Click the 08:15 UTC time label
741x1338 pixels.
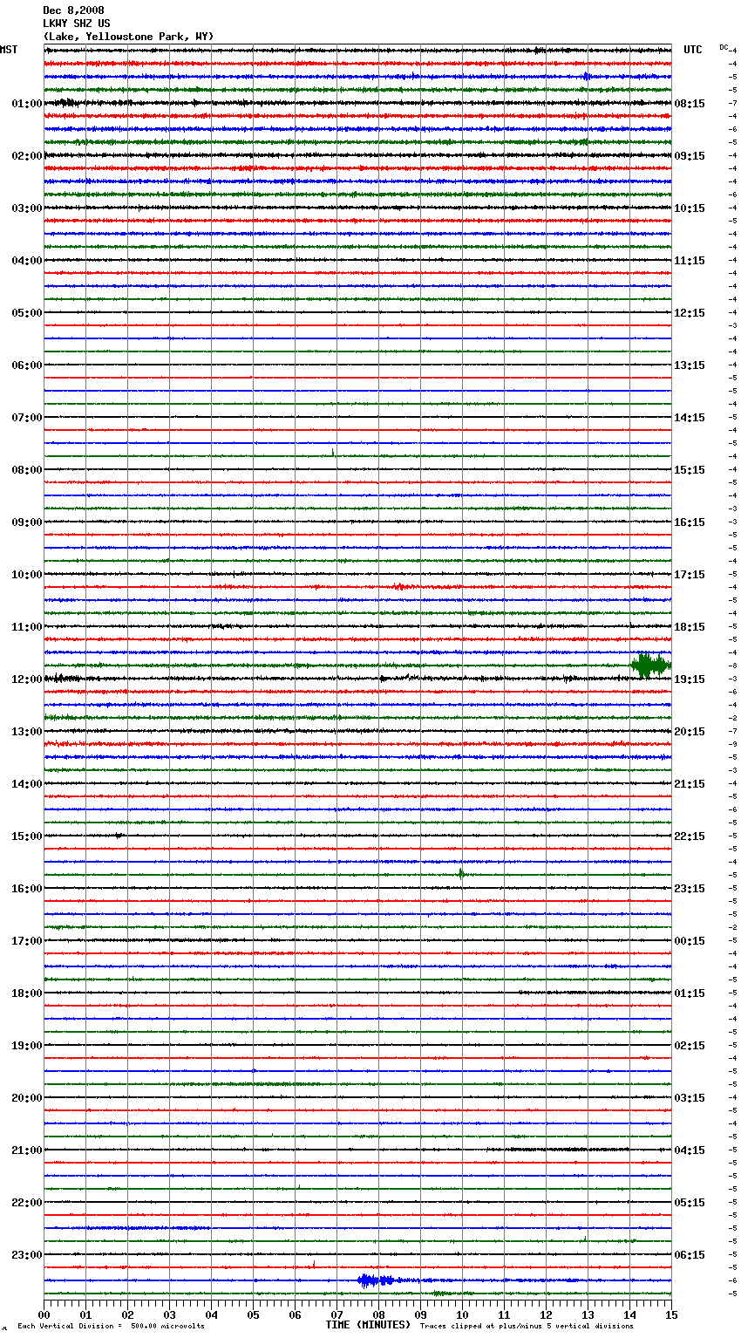(x=690, y=104)
